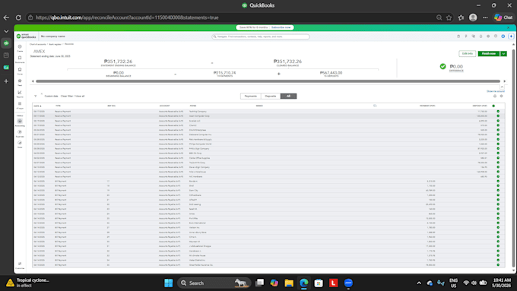This screenshot has width=517, height=291.
Task: Open the filter funnel icon above the table
Action: tap(35, 96)
